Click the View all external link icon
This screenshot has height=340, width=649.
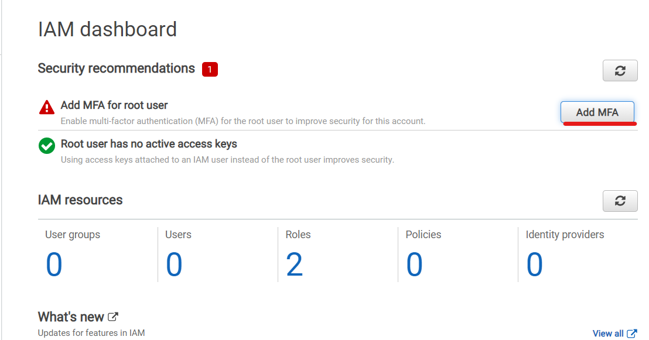[631, 334]
